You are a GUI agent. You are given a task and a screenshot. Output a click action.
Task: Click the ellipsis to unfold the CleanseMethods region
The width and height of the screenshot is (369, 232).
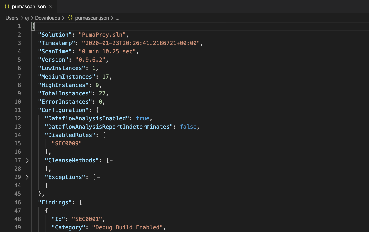pyautogui.click(x=111, y=160)
